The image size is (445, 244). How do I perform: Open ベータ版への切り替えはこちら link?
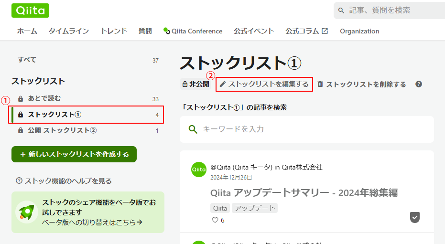tap(92, 222)
